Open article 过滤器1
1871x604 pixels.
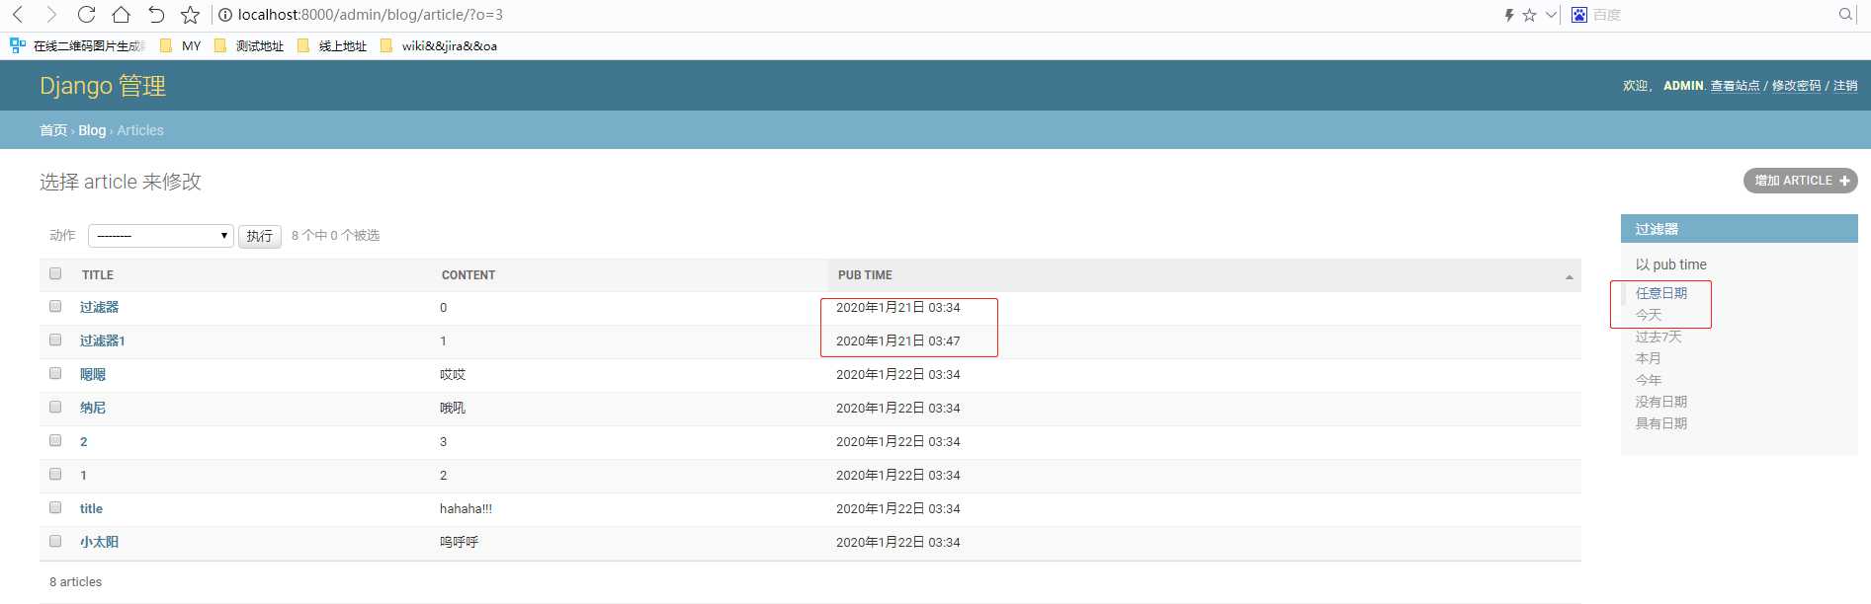tap(103, 340)
